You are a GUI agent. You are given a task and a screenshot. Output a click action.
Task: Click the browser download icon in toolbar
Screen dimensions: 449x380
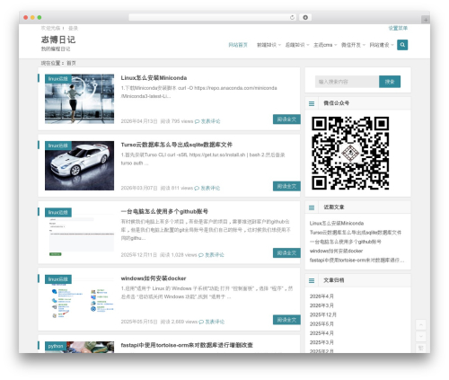(305, 18)
